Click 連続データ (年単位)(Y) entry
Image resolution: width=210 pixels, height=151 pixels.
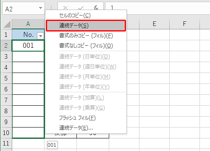pos(86,87)
